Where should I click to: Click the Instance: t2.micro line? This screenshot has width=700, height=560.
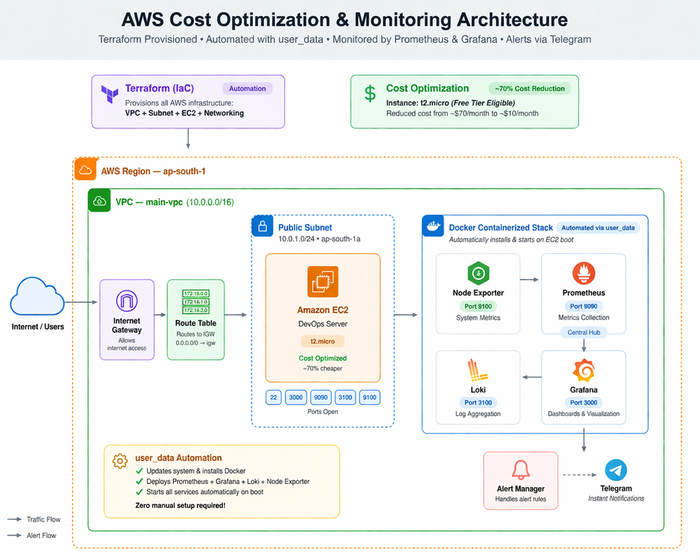point(451,103)
